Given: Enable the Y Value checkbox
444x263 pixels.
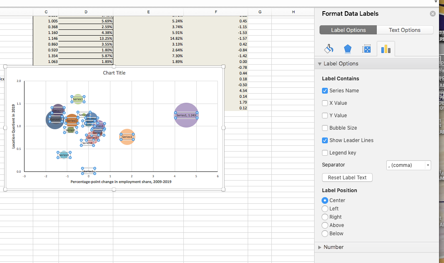Looking at the screenshot, I should pyautogui.click(x=324, y=115).
